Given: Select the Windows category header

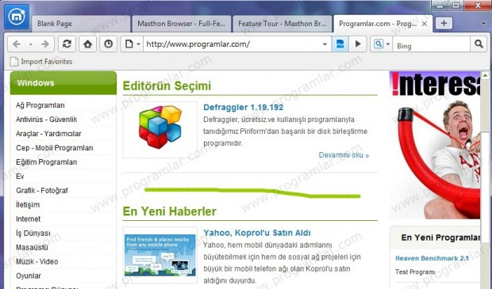Looking at the screenshot, I should click(x=63, y=83).
